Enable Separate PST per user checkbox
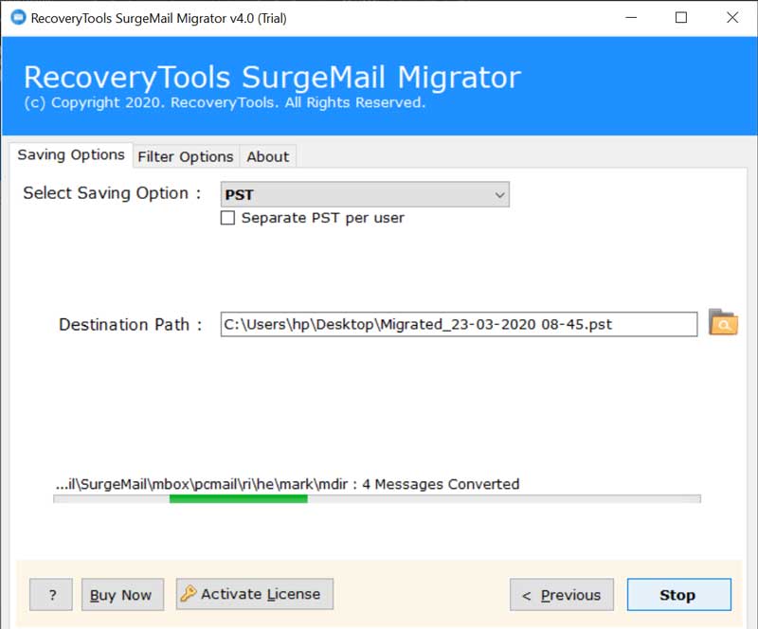Image resolution: width=758 pixels, height=629 pixels. (227, 218)
